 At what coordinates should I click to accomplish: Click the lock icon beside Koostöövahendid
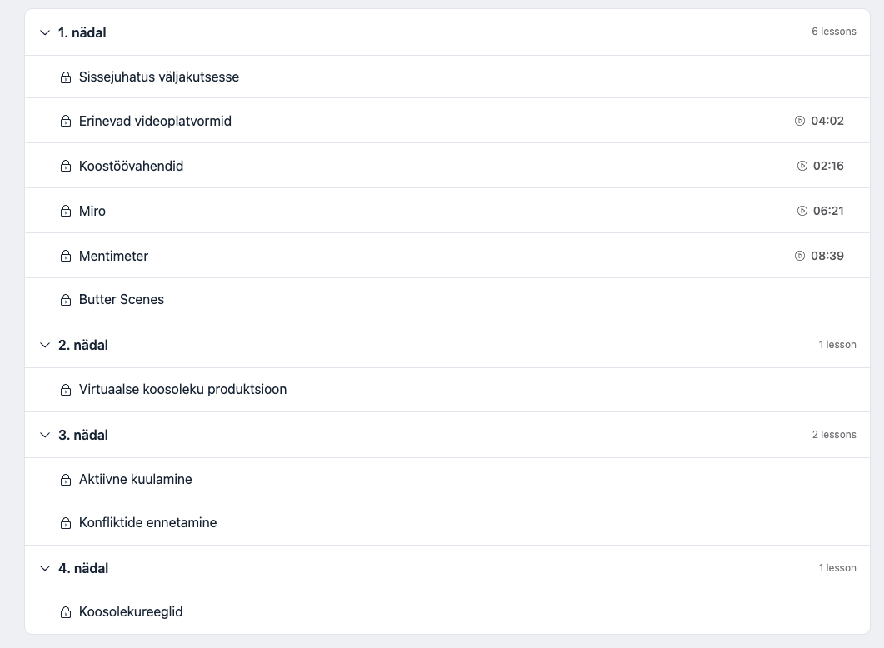coord(66,167)
